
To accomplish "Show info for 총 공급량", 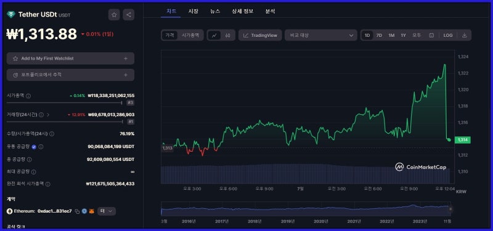I will point(29,160).
